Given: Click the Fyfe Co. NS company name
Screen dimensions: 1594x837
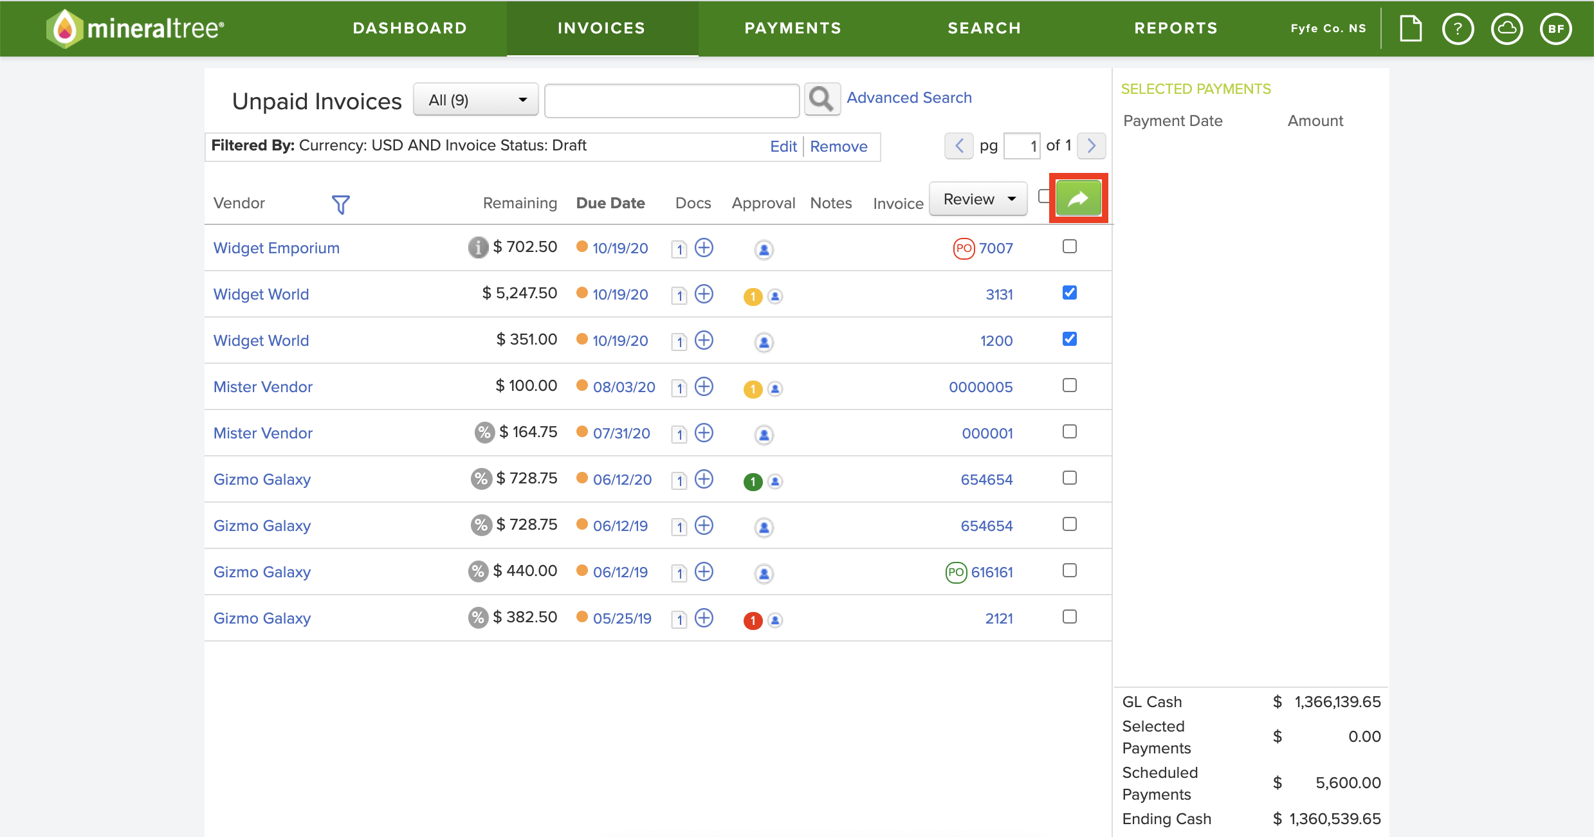Looking at the screenshot, I should (x=1328, y=28).
